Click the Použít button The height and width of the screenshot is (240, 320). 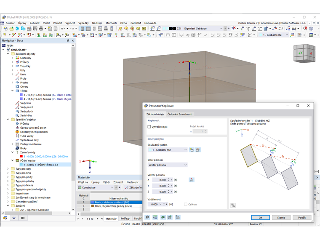[x=302, y=218]
